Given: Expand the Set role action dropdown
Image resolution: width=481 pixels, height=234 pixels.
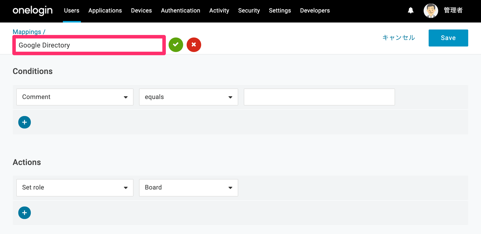Looking at the screenshot, I should click(75, 188).
